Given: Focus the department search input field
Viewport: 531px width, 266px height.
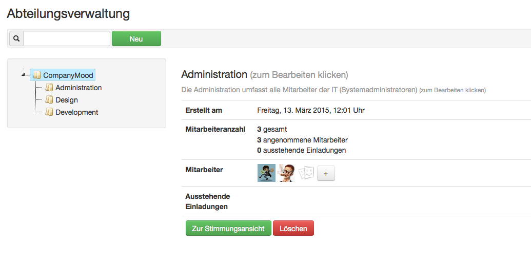Looking at the screenshot, I should (x=67, y=38).
